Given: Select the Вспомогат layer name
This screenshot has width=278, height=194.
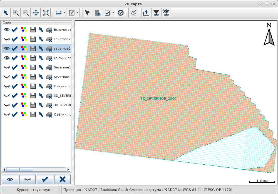Looking at the screenshot, I should pos(62,30).
